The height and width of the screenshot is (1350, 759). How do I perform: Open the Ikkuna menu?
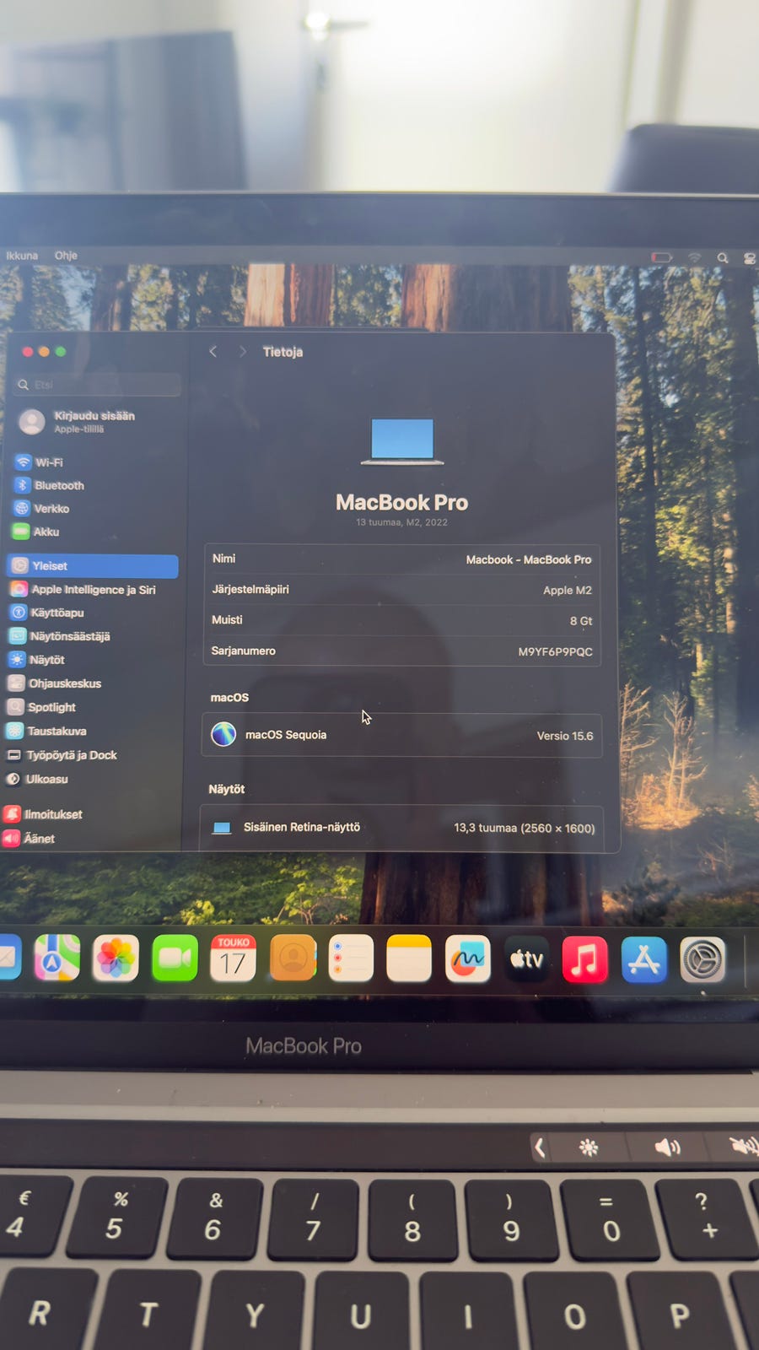click(x=22, y=256)
